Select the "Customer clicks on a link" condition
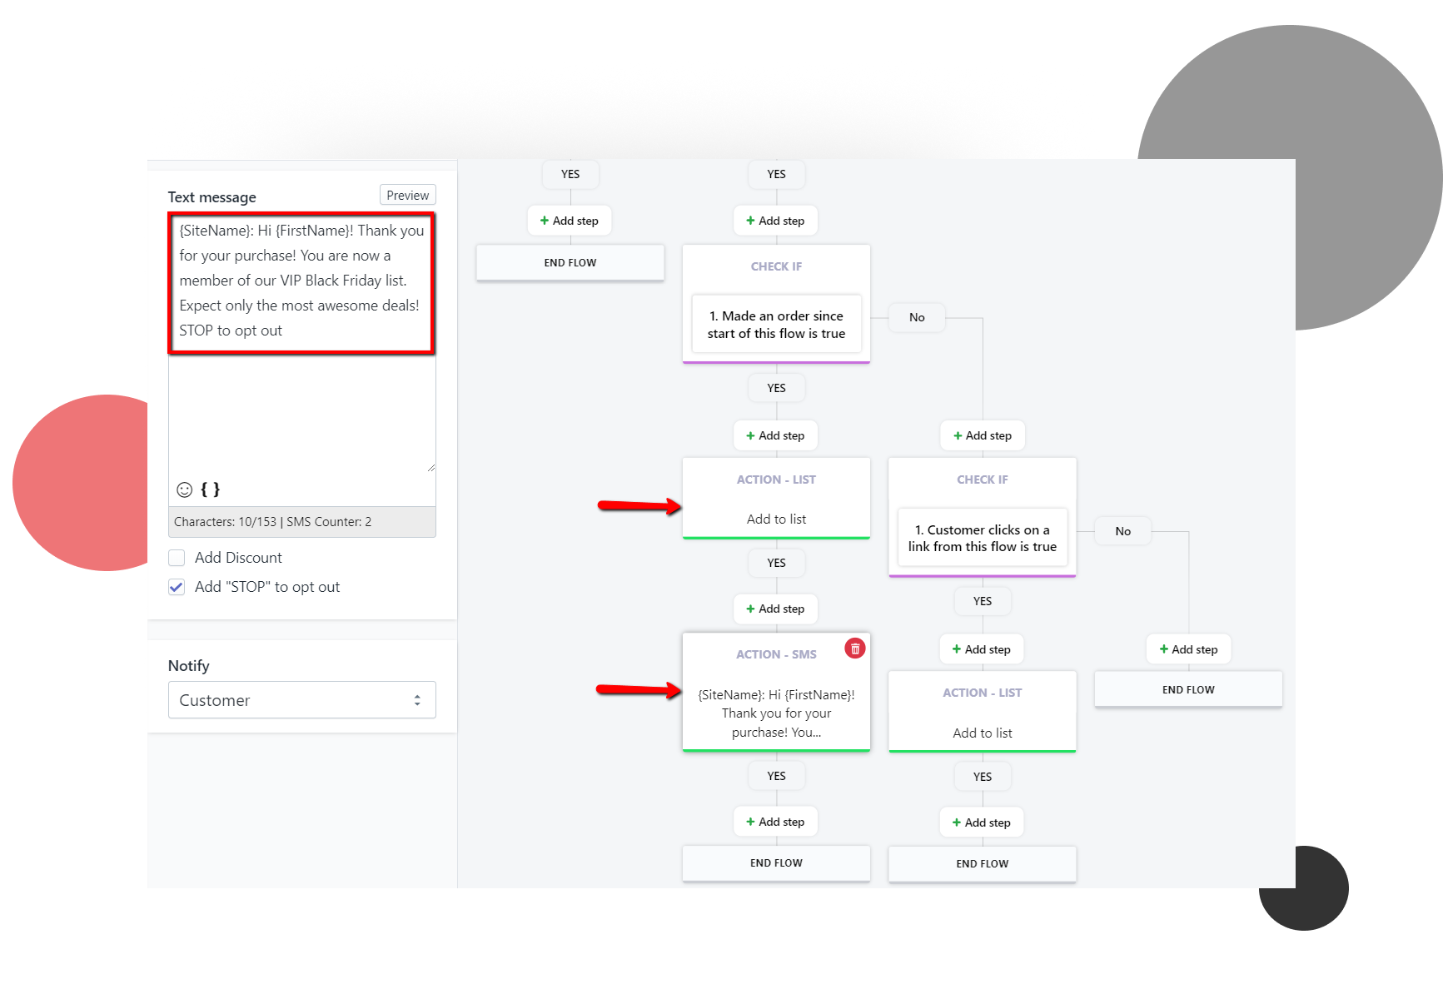 (982, 538)
